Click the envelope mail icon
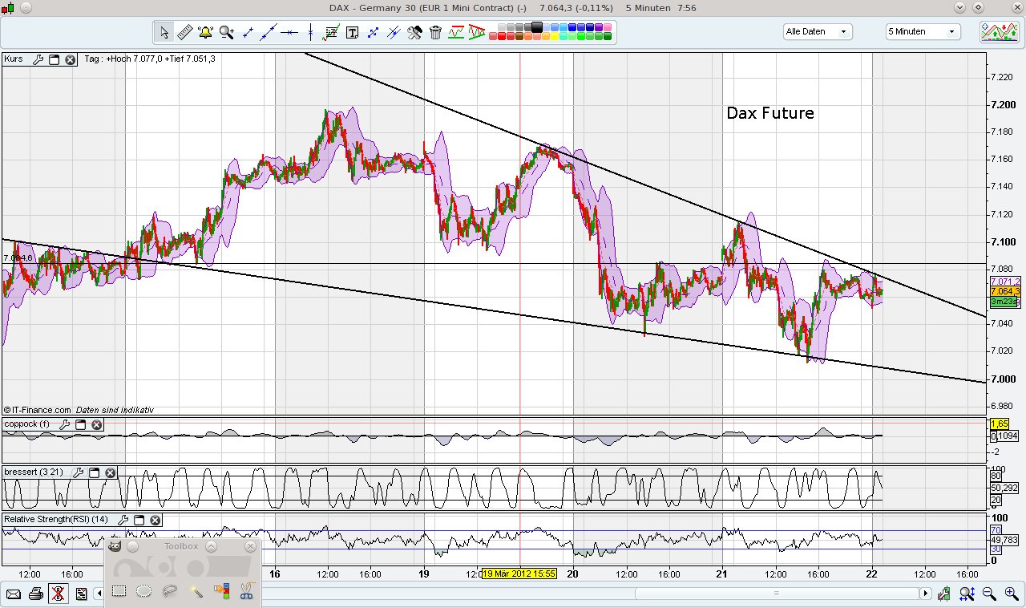This screenshot has height=608, width=1026. pos(13,594)
